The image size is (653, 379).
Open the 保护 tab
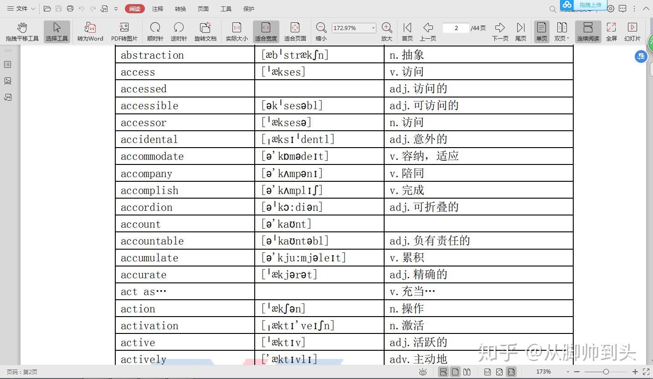(x=249, y=9)
